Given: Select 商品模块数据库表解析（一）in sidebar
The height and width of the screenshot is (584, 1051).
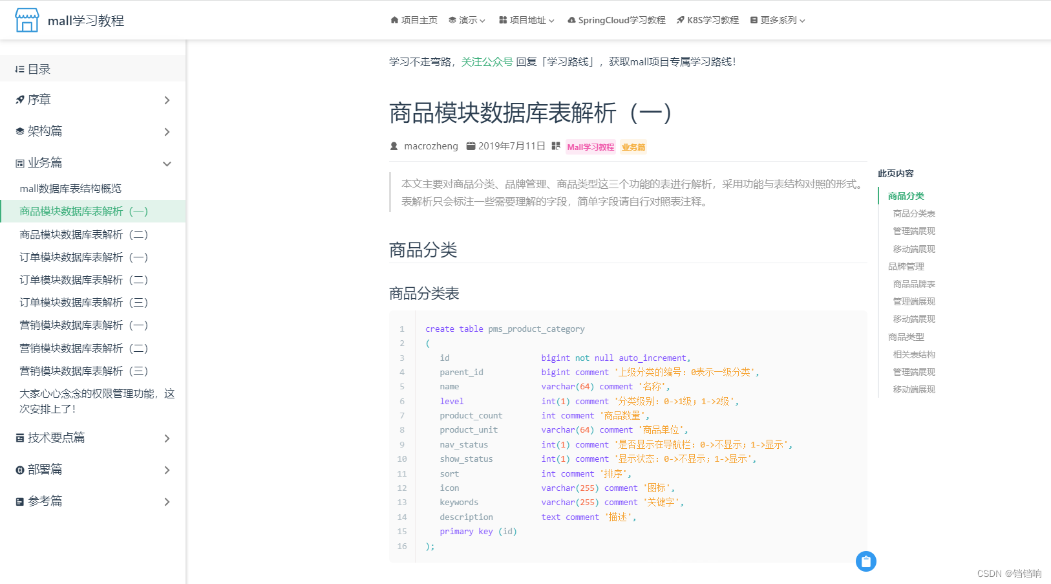Looking at the screenshot, I should [93, 211].
